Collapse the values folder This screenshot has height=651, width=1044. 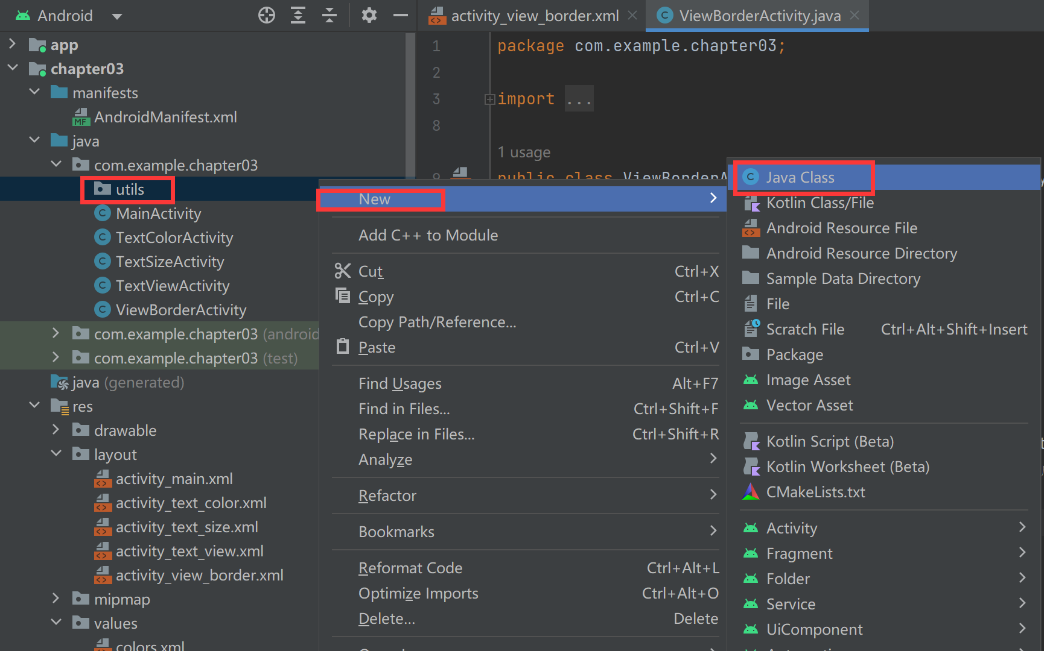tap(56, 623)
